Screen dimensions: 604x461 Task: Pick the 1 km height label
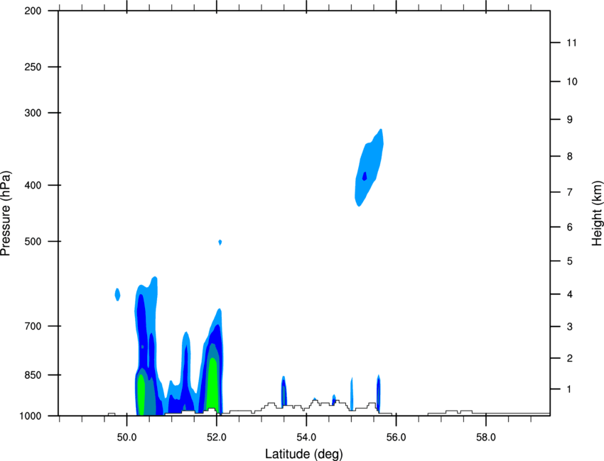[569, 389]
